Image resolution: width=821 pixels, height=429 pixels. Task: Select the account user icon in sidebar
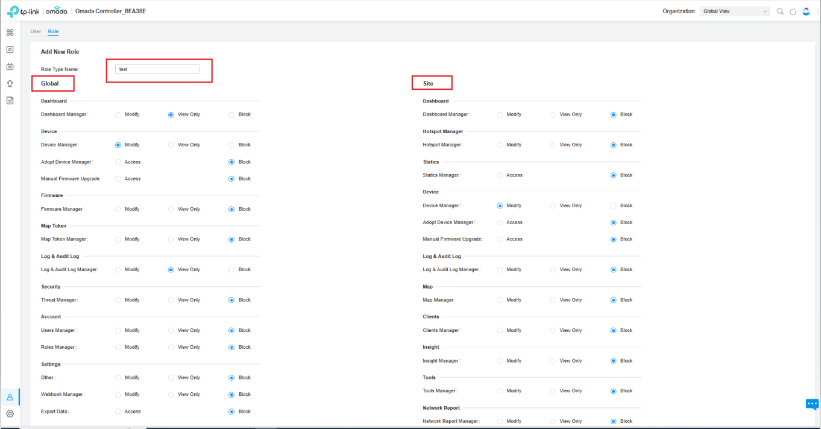click(x=10, y=397)
